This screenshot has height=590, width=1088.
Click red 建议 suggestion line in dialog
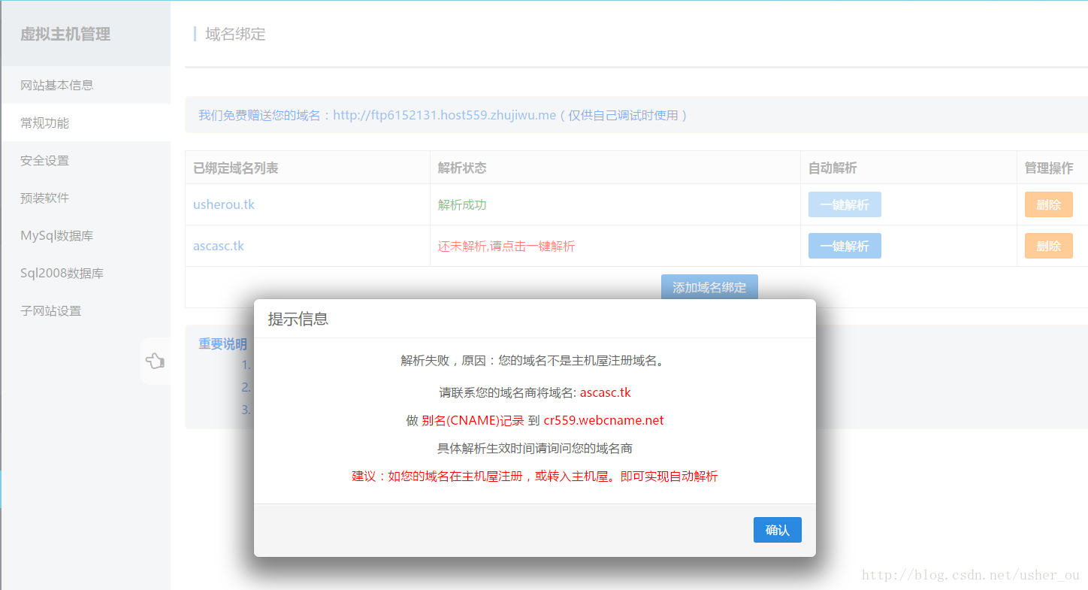(535, 476)
